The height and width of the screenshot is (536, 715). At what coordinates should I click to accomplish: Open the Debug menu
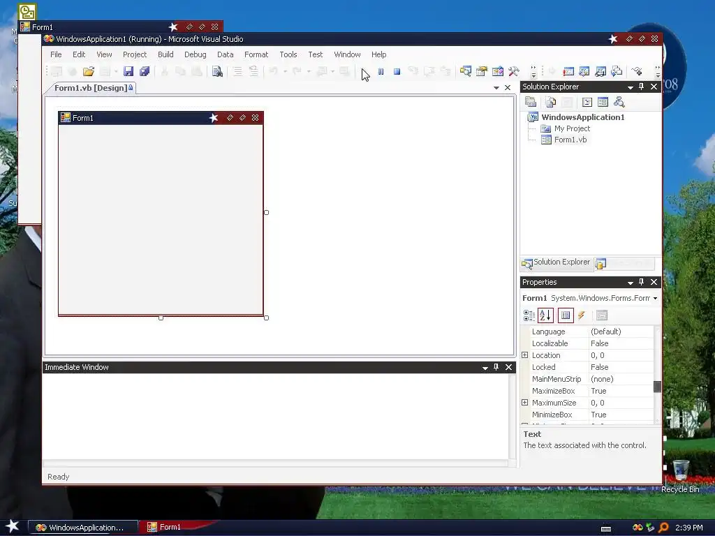click(196, 54)
